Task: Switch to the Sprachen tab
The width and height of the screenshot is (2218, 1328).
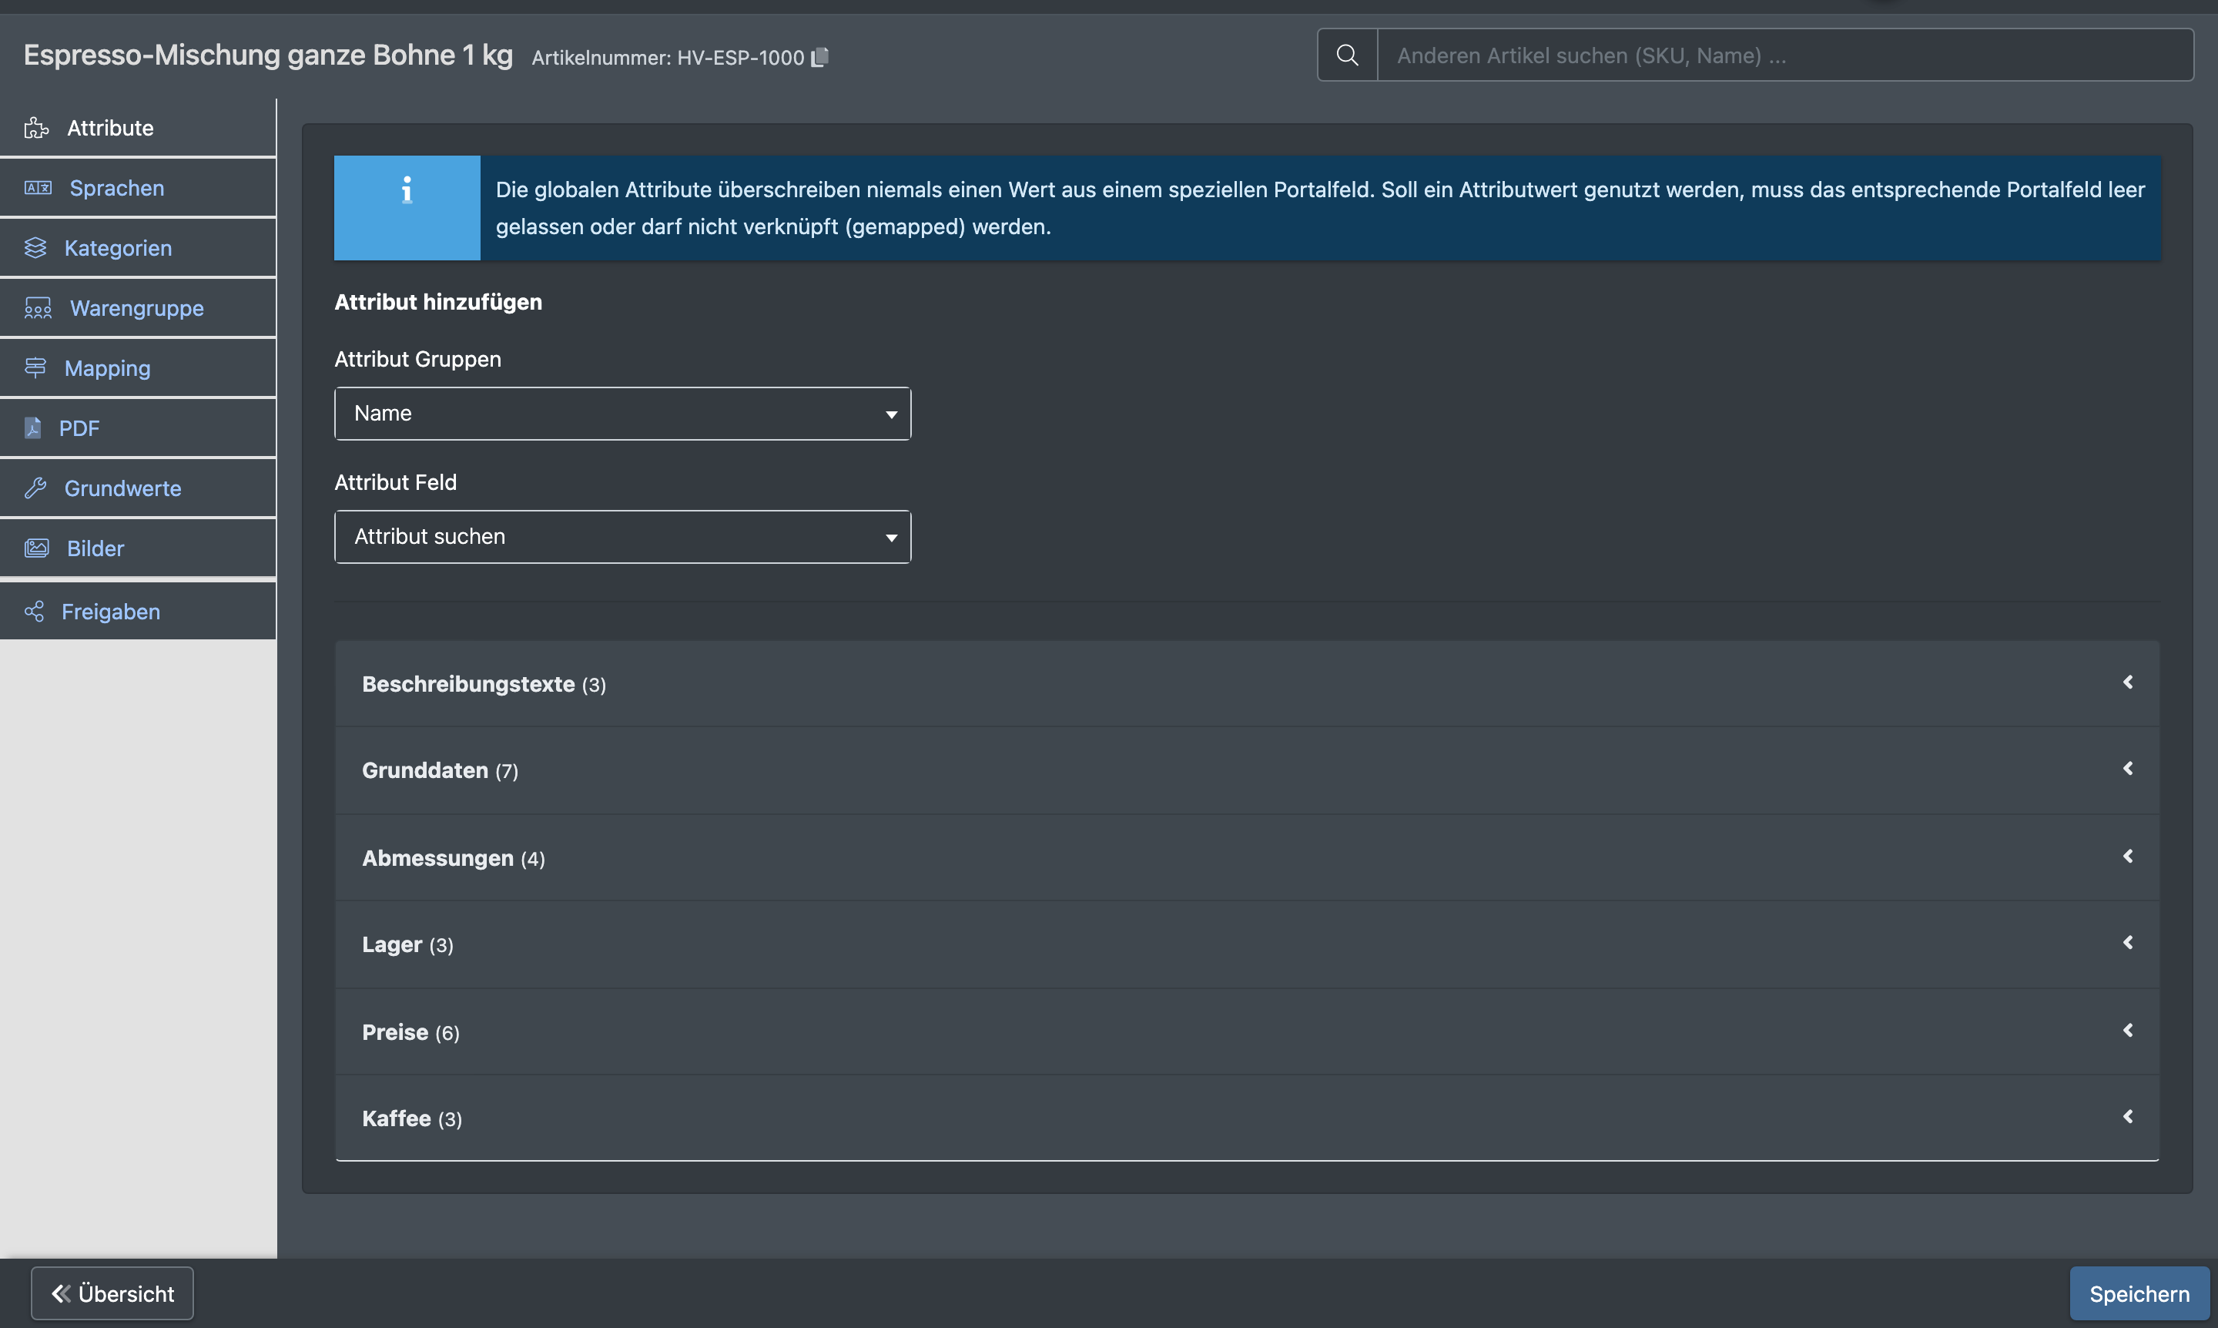Action: 138,188
